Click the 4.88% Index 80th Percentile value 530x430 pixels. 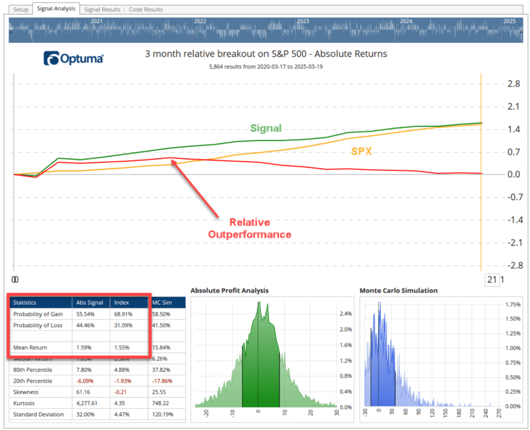point(122,370)
